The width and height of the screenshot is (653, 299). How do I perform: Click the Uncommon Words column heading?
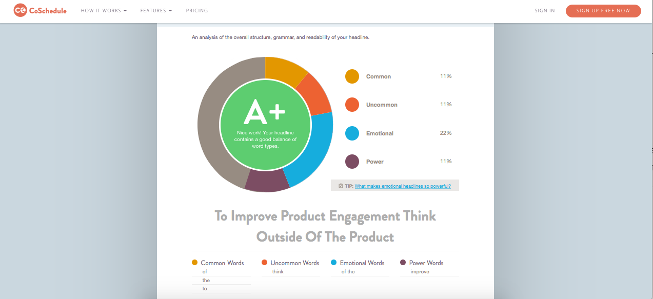[295, 263]
